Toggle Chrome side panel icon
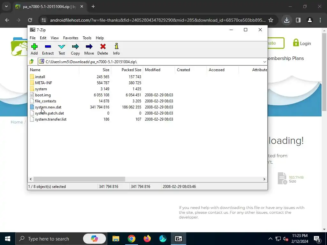Viewport: 327px width, 245px height. point(298,20)
